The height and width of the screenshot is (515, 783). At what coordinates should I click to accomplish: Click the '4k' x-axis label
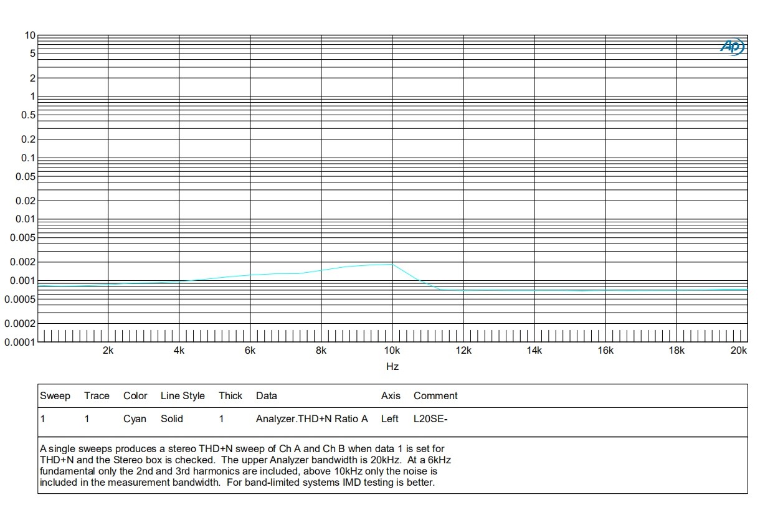point(179,351)
